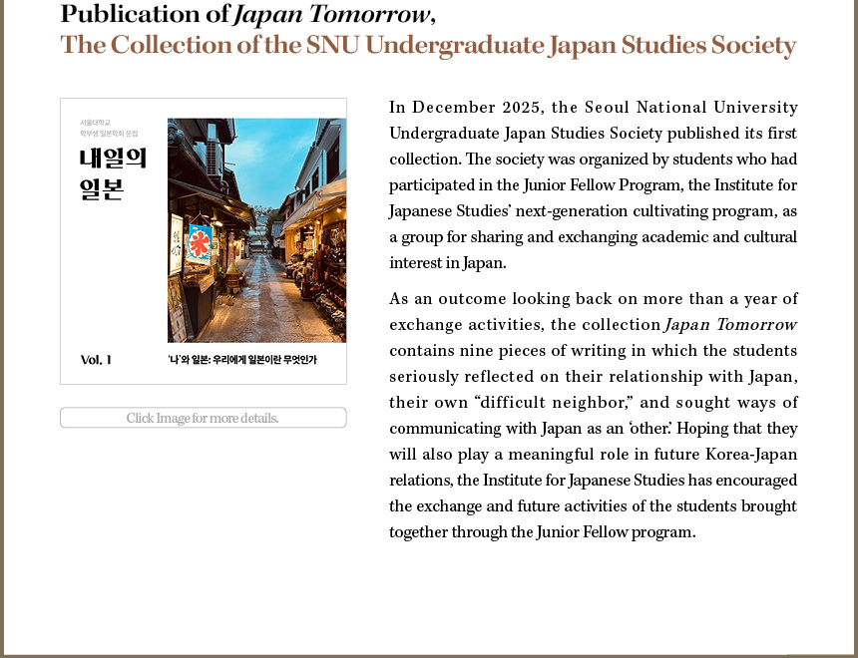Screen dimensions: 858x658
Task: Click the italic 'Japan Tomorrow' in the body text
Action: coord(731,325)
